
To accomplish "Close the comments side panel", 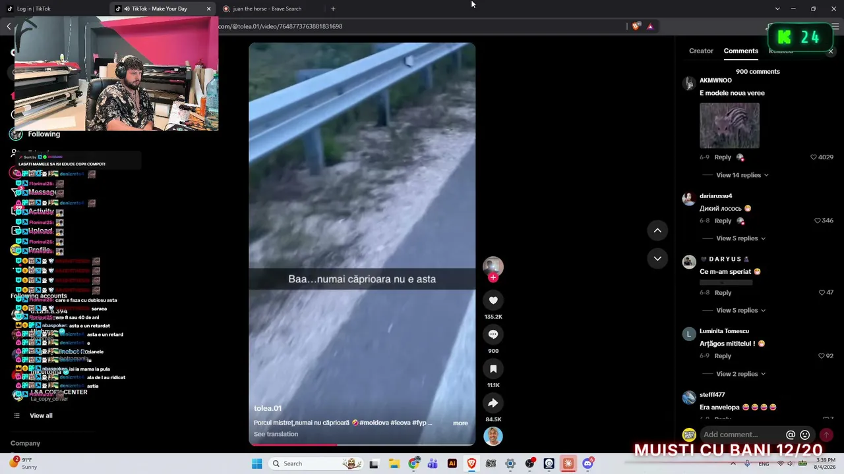I will coord(830,51).
